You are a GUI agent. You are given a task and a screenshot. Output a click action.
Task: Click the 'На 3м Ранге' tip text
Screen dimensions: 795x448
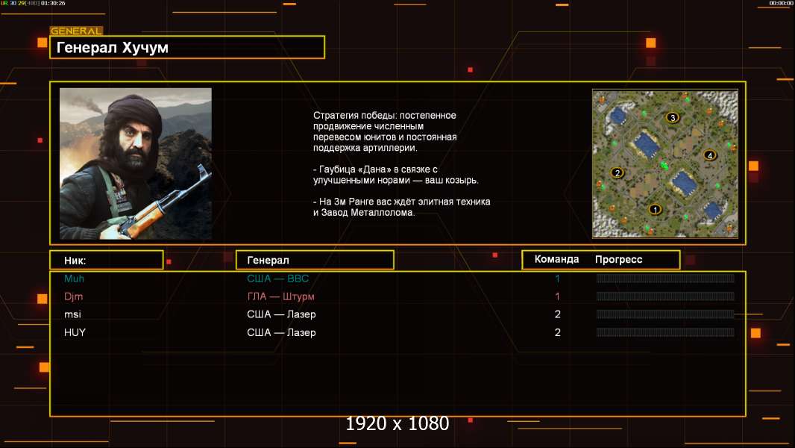(x=401, y=207)
